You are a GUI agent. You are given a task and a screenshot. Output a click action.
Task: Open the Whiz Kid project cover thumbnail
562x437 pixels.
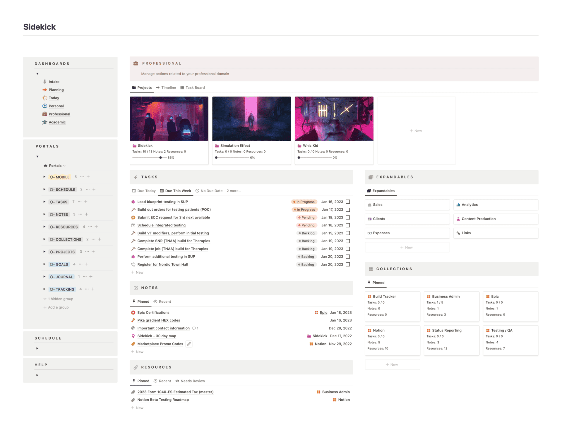334,118
